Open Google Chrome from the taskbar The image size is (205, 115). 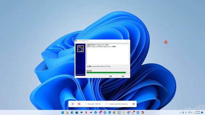point(114,112)
